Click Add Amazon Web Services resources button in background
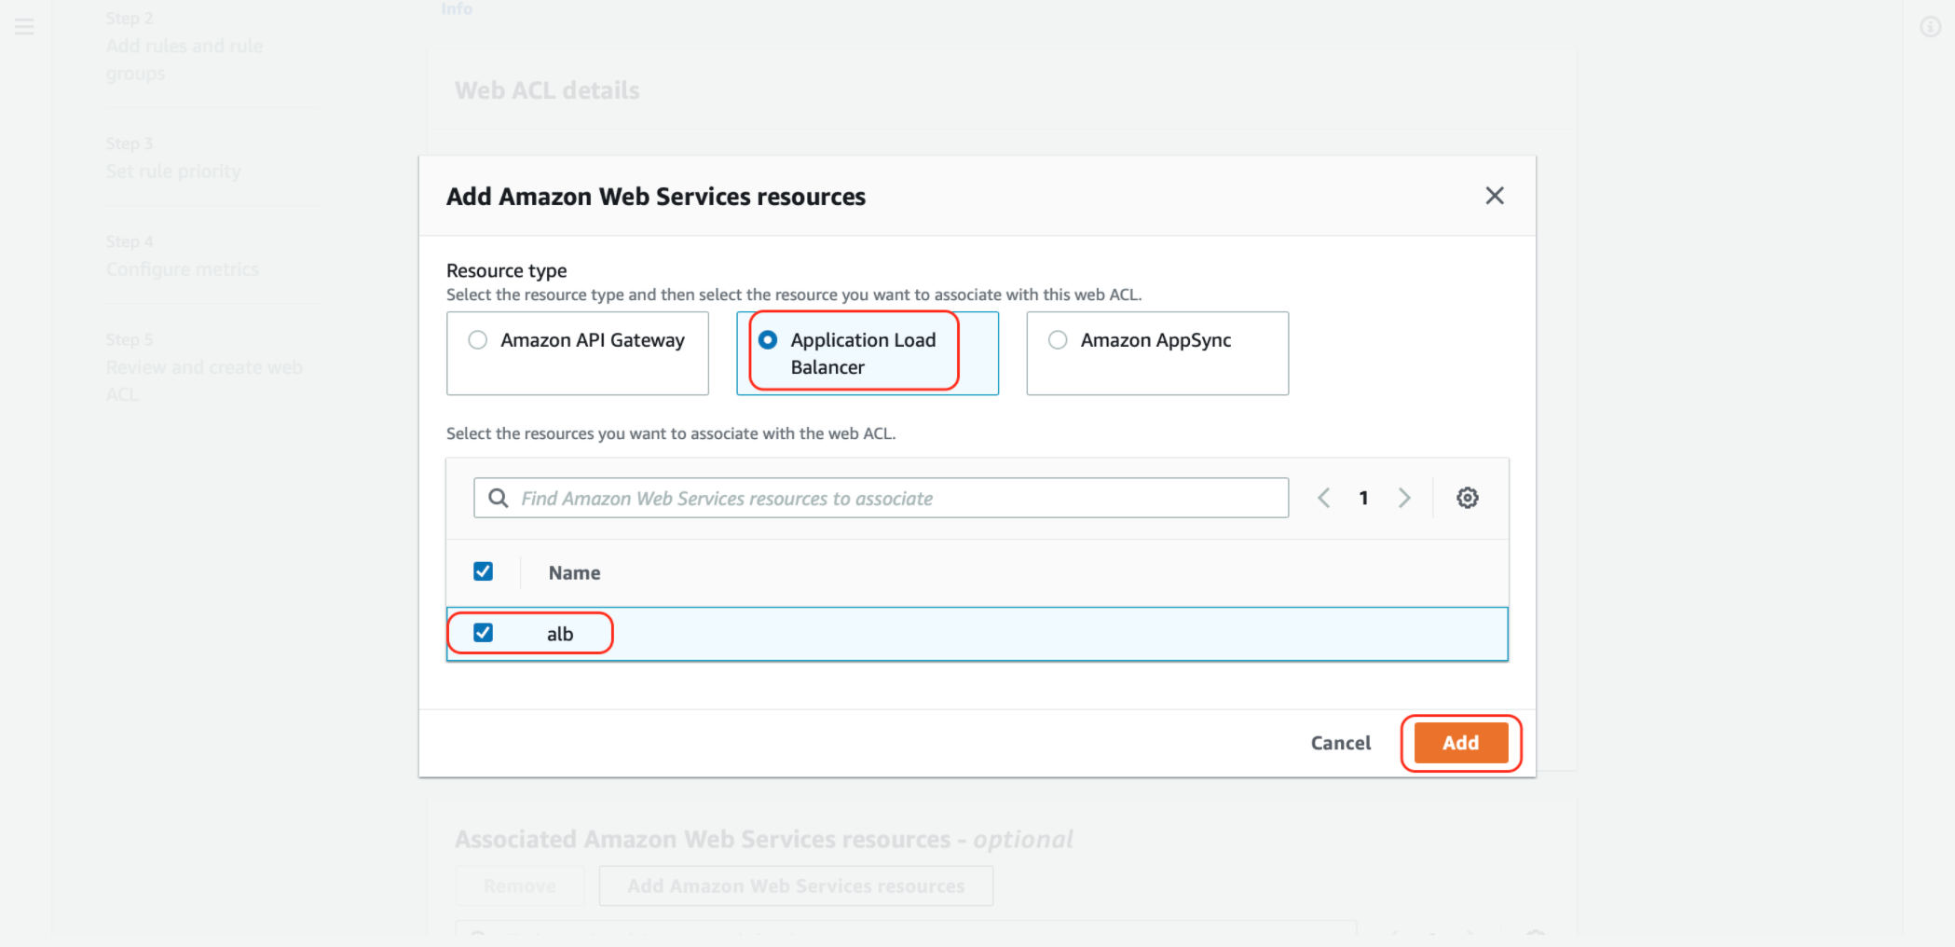Screen dimensions: 1955x947 click(x=796, y=885)
